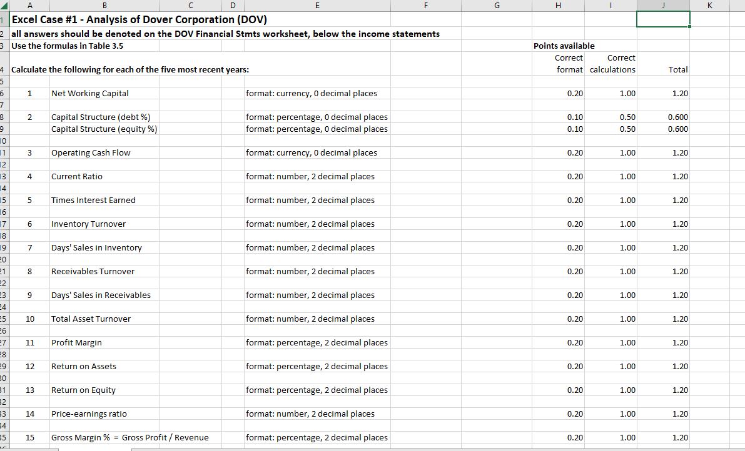Click the format cell for Price-earnings ratio

(317, 414)
